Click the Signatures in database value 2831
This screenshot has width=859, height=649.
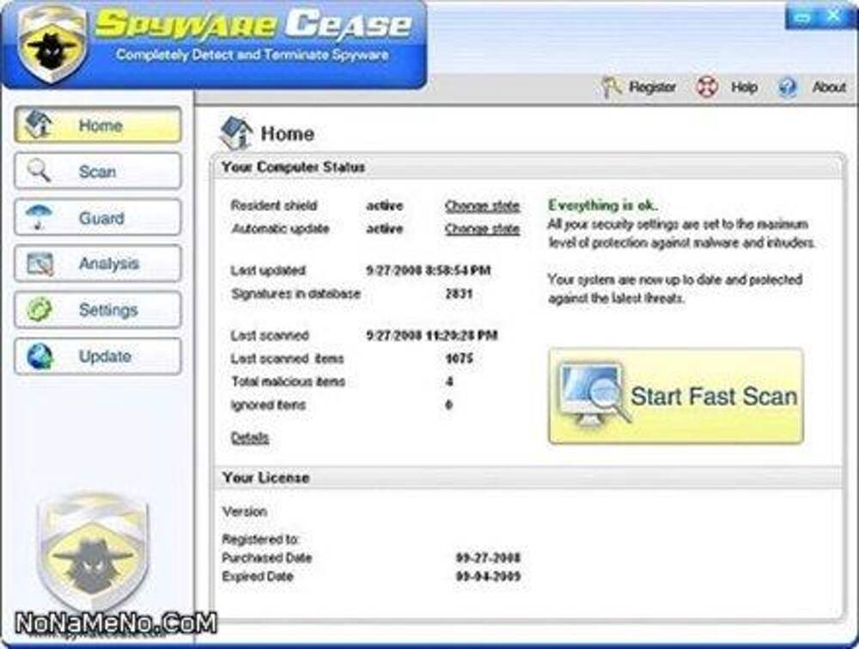(459, 294)
